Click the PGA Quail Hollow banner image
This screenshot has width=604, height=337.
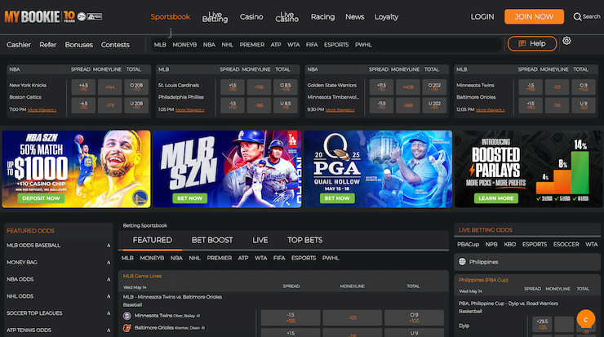[378, 169]
